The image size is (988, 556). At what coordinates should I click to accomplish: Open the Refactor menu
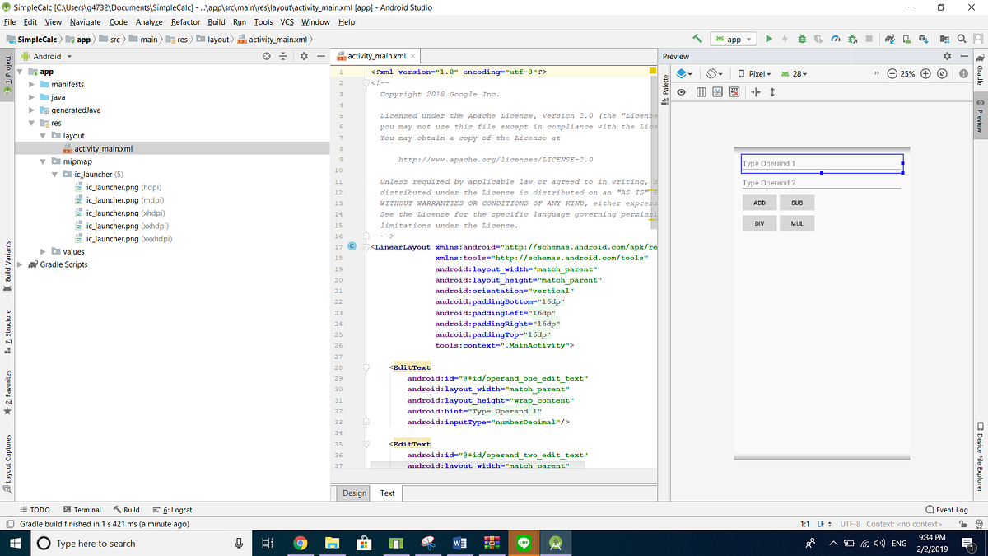[185, 21]
